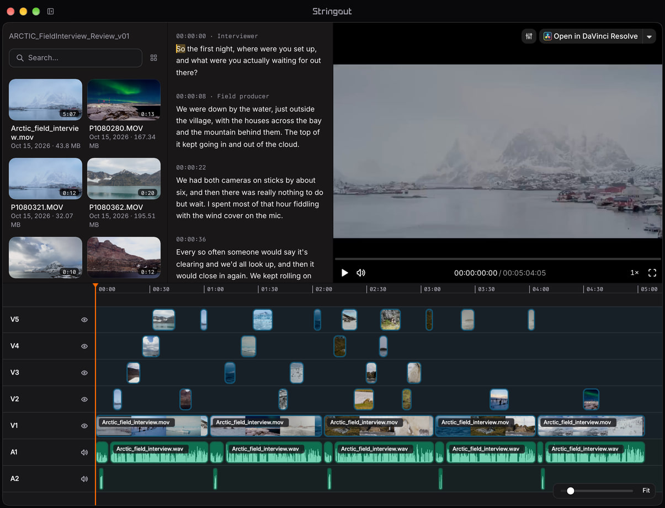665x508 pixels.
Task: Switch media browser to grid view
Action: pos(153,58)
